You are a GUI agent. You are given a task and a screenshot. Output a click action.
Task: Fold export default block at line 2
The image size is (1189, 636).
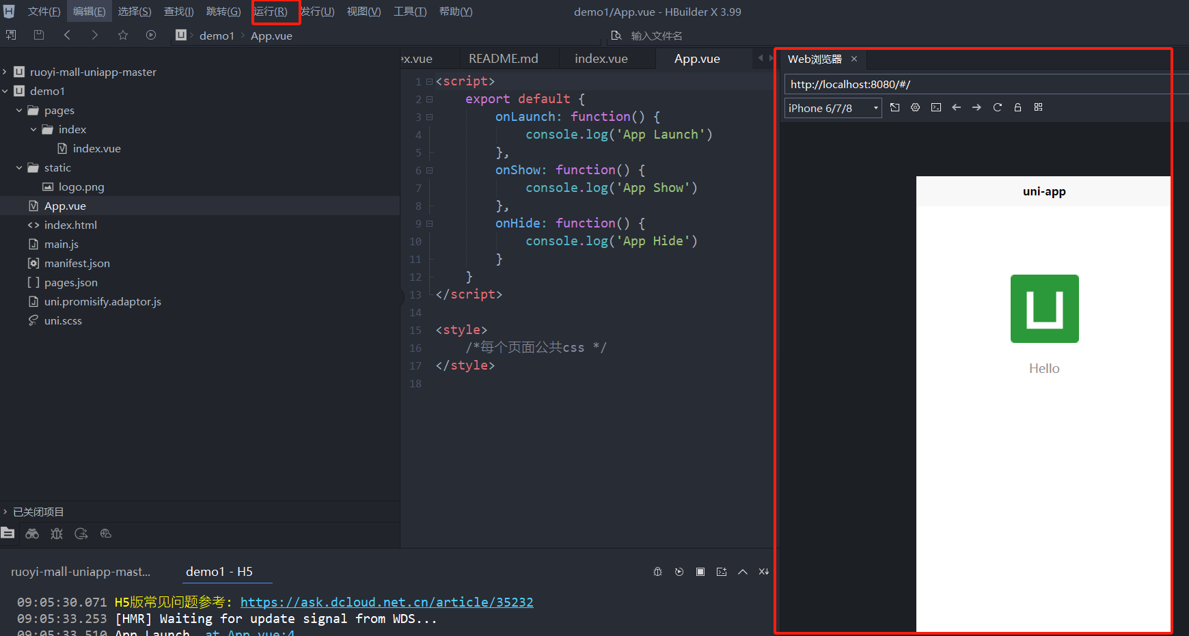[x=429, y=99]
